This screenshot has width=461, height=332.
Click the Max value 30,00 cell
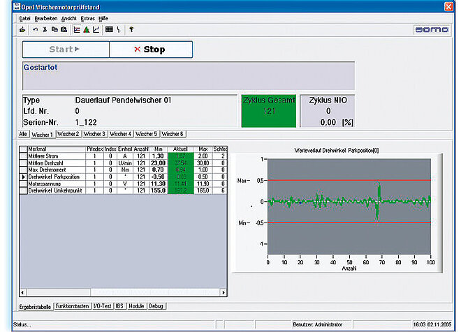pyautogui.click(x=203, y=163)
